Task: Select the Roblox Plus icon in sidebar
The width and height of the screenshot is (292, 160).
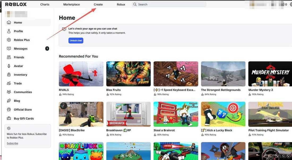Action: (9, 40)
